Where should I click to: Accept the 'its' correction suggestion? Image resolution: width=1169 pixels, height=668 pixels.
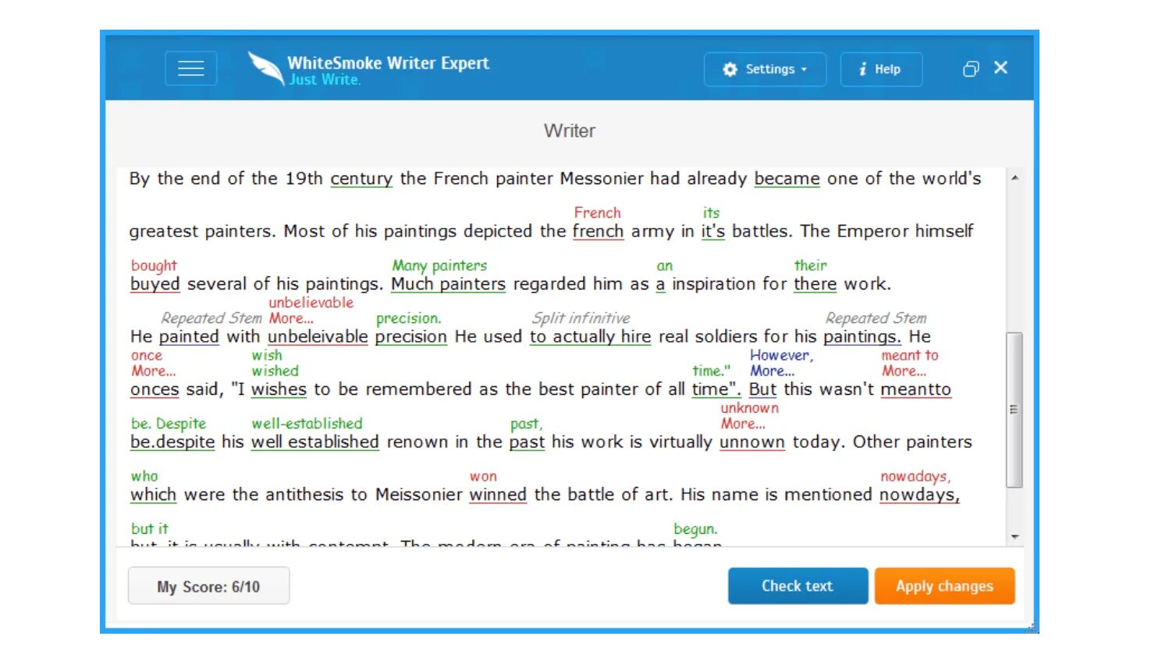click(x=711, y=213)
